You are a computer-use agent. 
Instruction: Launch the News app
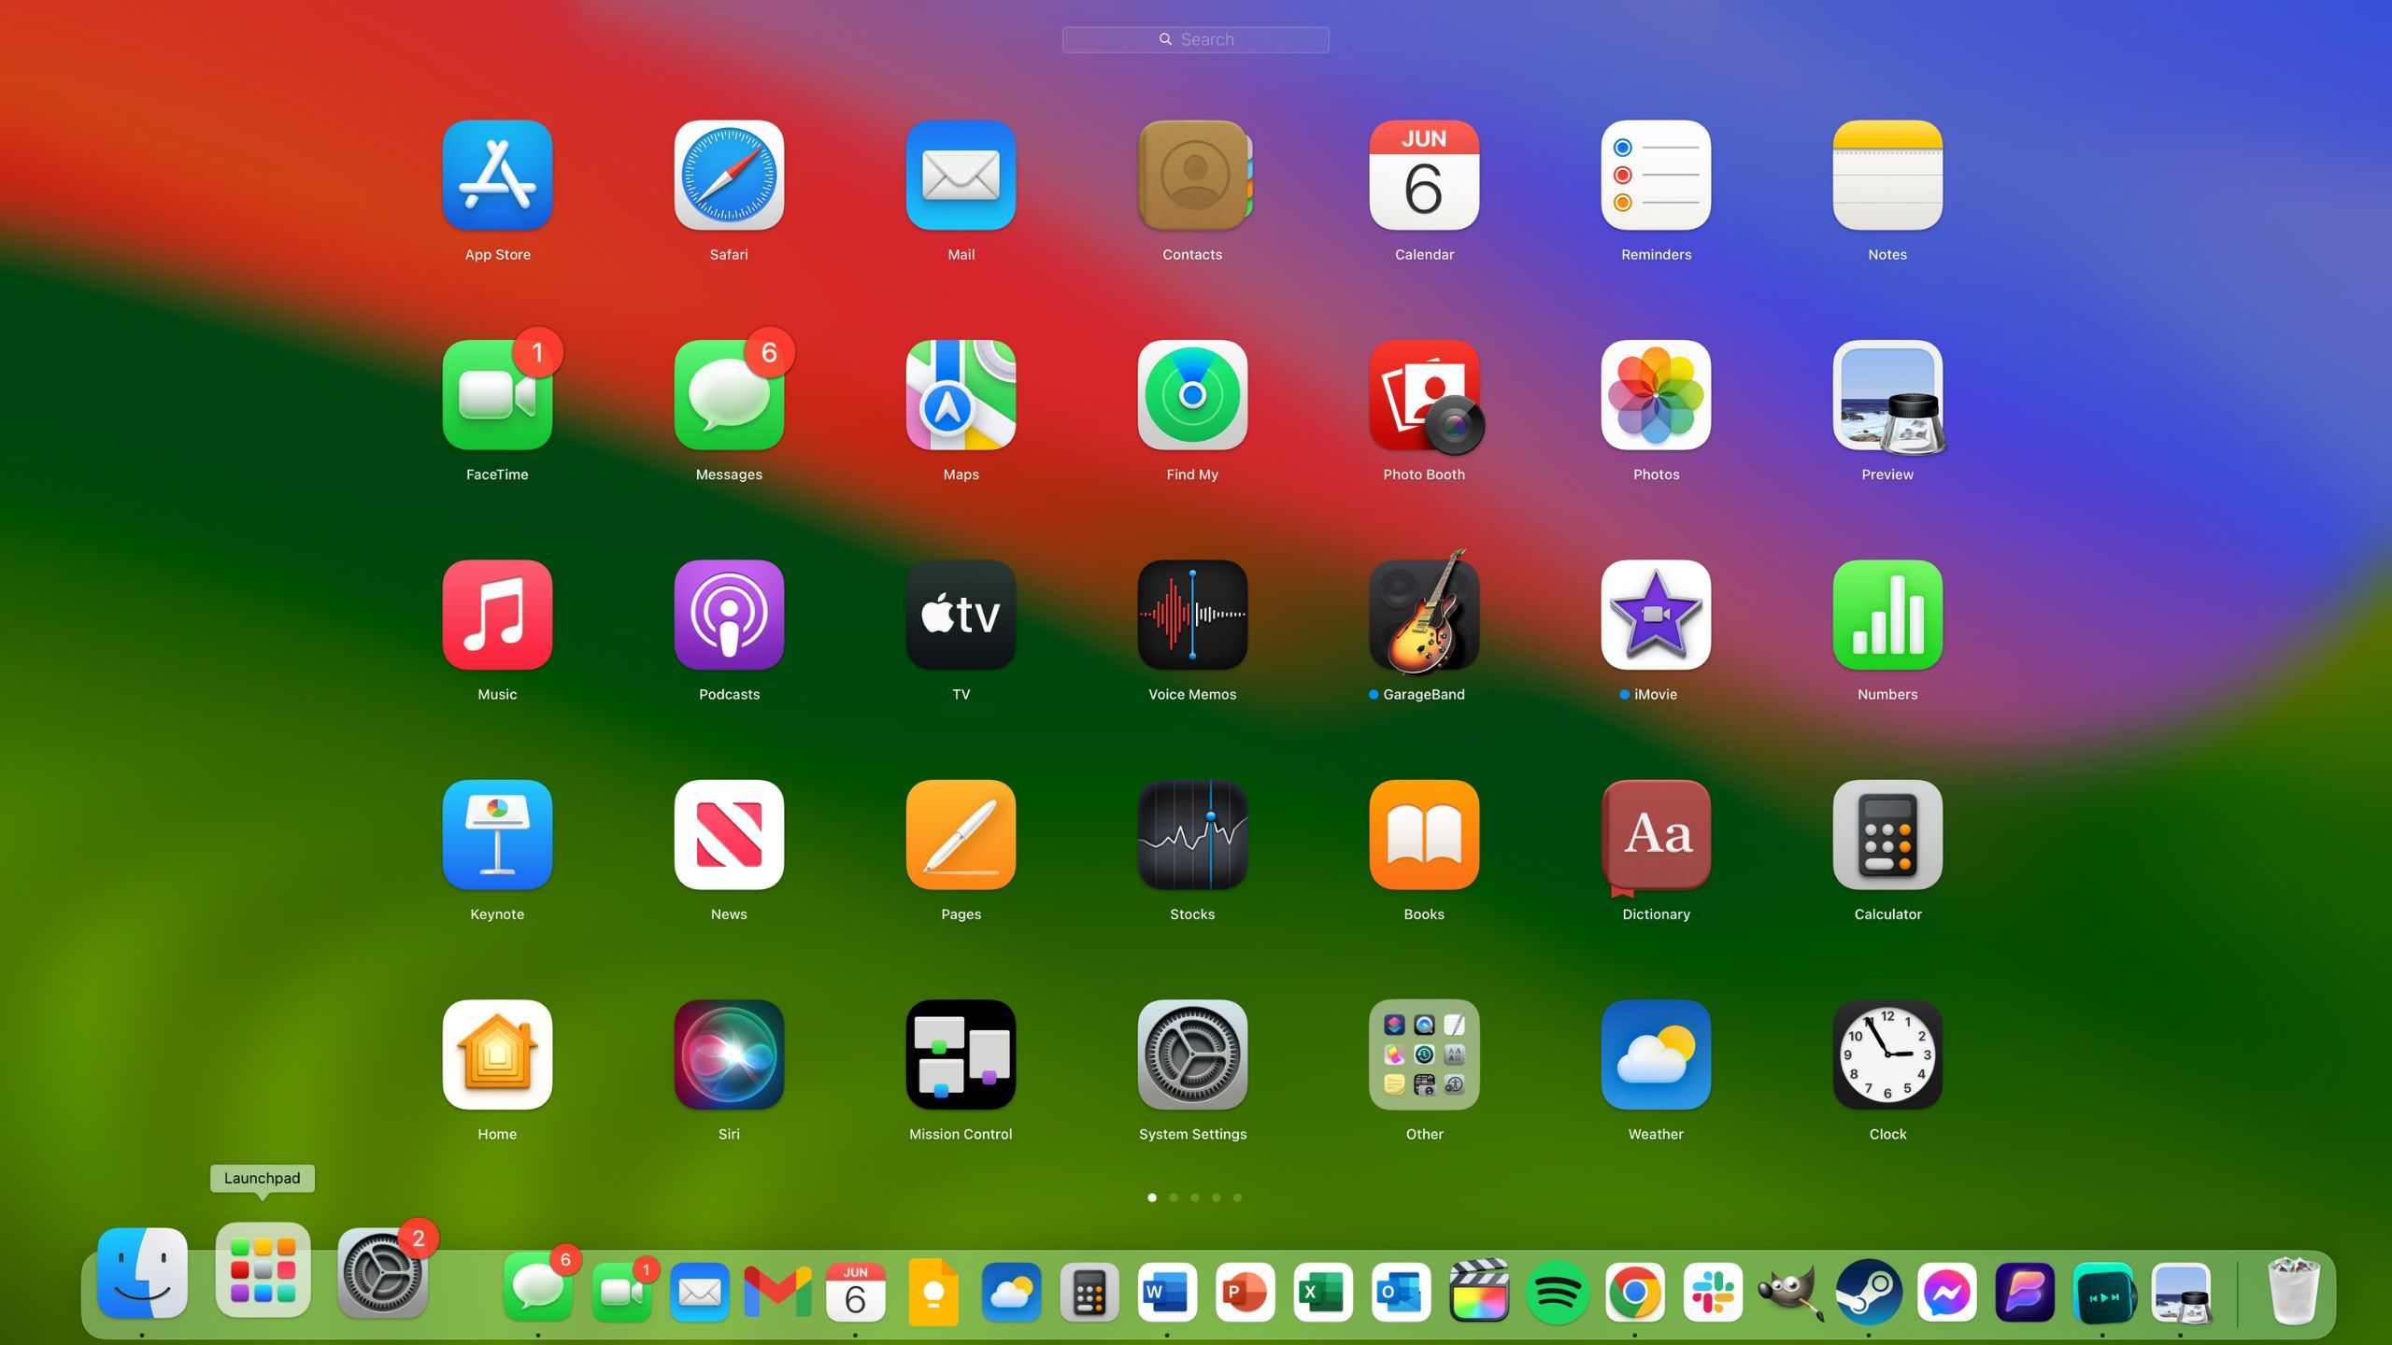(729, 835)
